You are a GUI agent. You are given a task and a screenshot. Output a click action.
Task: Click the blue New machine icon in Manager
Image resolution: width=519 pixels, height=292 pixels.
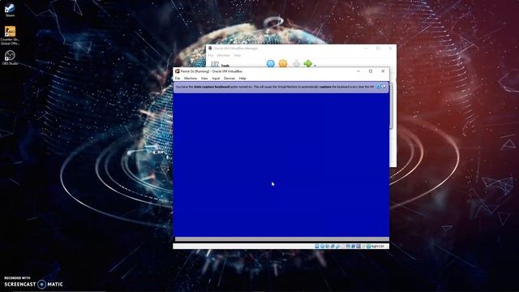coord(271,63)
